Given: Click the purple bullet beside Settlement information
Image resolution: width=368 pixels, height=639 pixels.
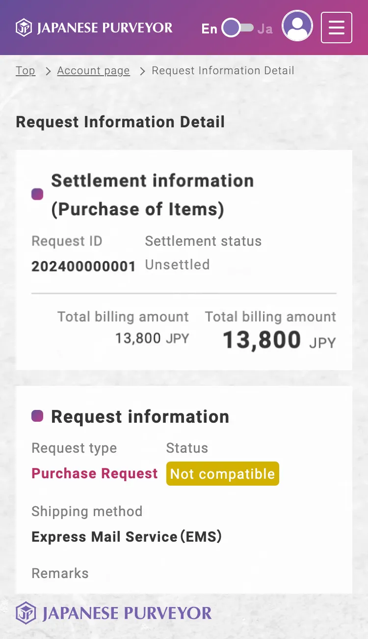Looking at the screenshot, I should (37, 194).
